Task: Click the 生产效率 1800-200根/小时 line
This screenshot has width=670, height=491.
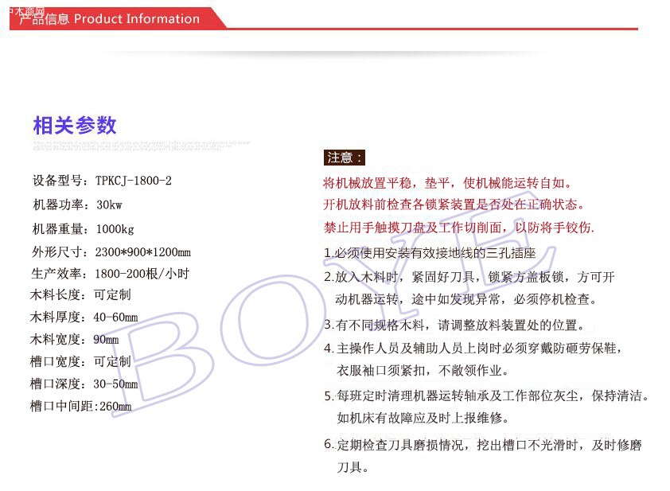Action: [x=111, y=274]
